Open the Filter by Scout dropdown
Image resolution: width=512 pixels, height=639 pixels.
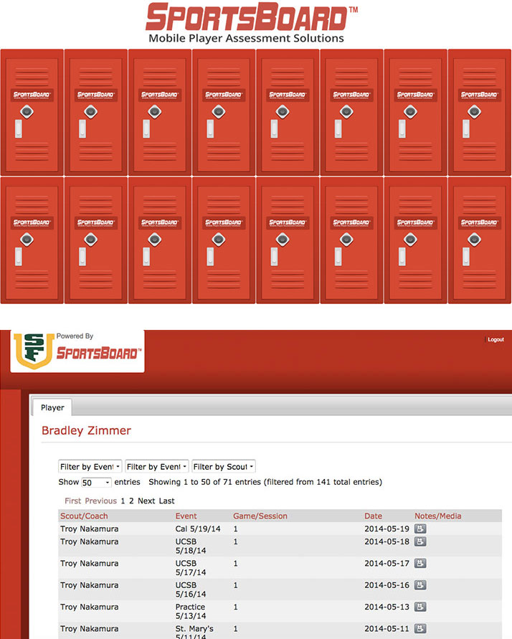(x=224, y=467)
